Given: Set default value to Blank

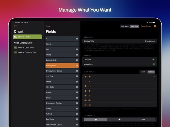Looking at the screenshot, I should [x=143, y=119].
